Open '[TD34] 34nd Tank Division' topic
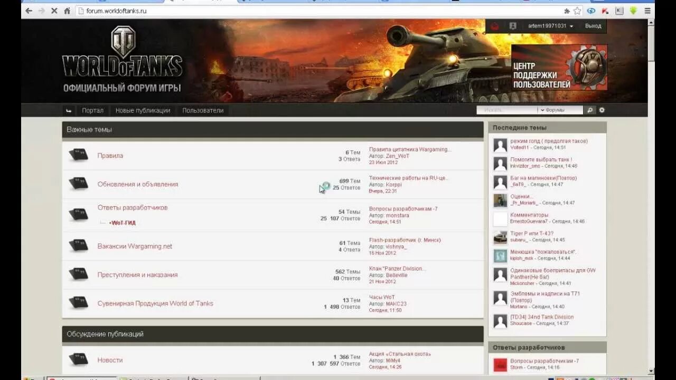This screenshot has width=676, height=380. [542, 317]
